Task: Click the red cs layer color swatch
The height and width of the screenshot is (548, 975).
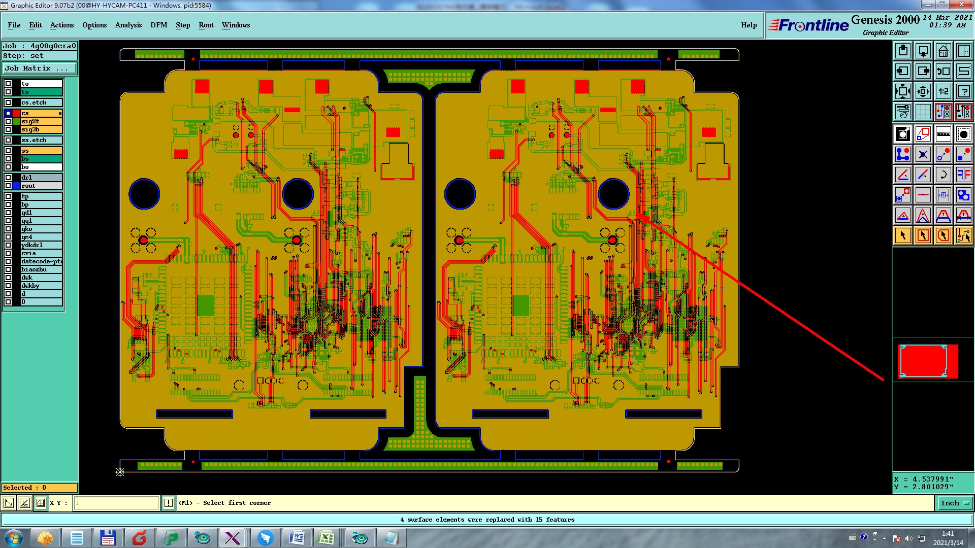Action: coord(16,113)
